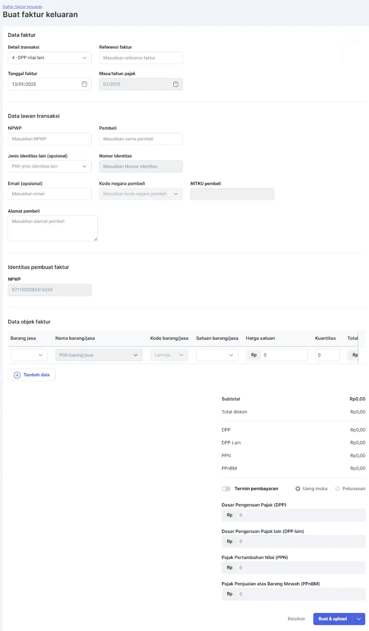Select the Pelunasan radio option

337,489
